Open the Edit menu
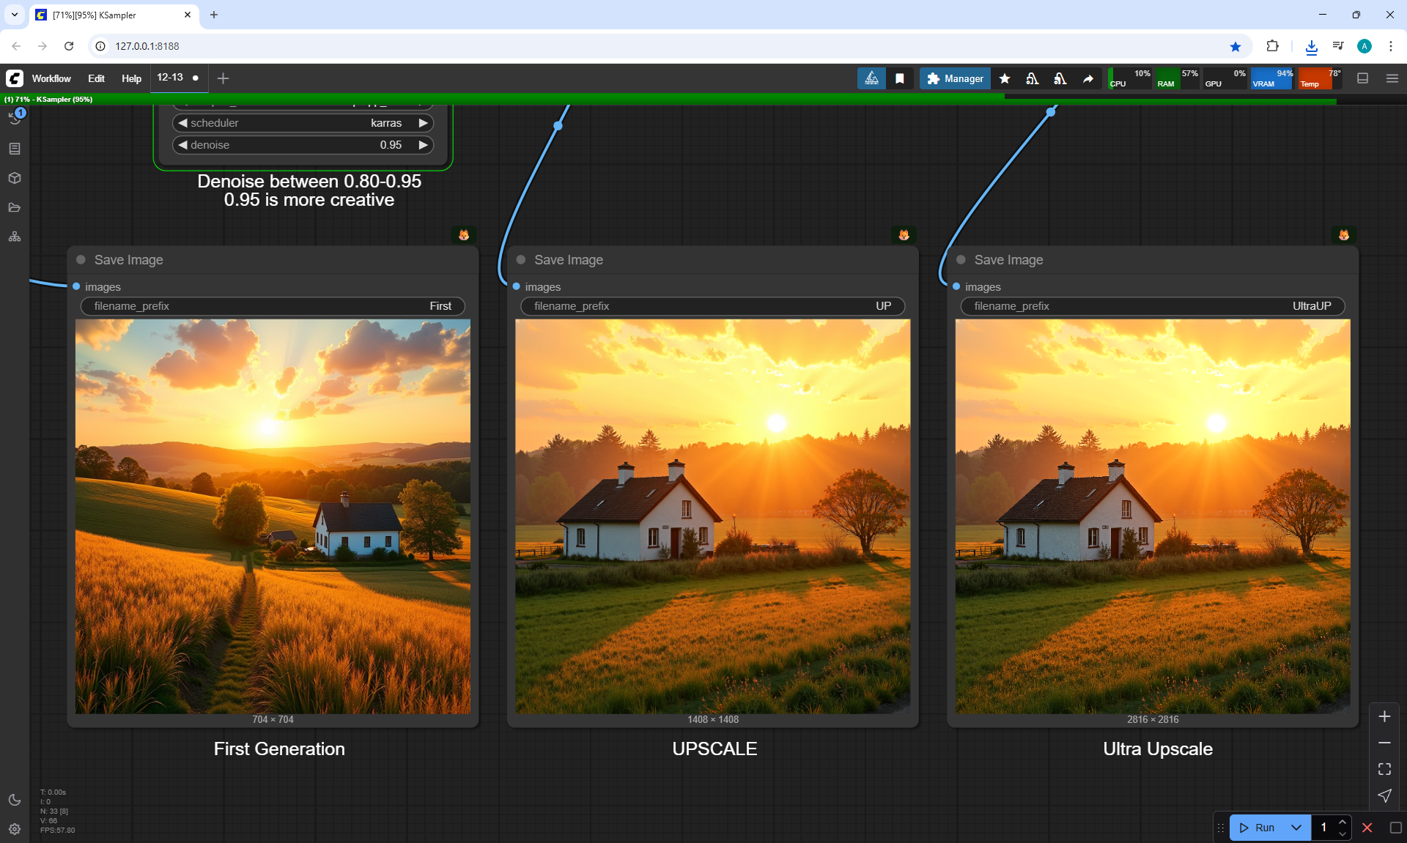 pyautogui.click(x=96, y=78)
